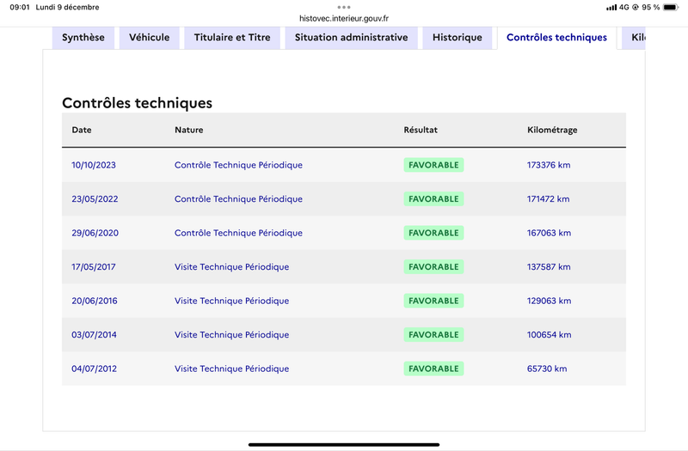
Task: Click the Résultat column header
Action: [x=421, y=130]
